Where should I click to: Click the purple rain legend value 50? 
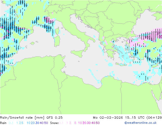(x=46, y=123)
